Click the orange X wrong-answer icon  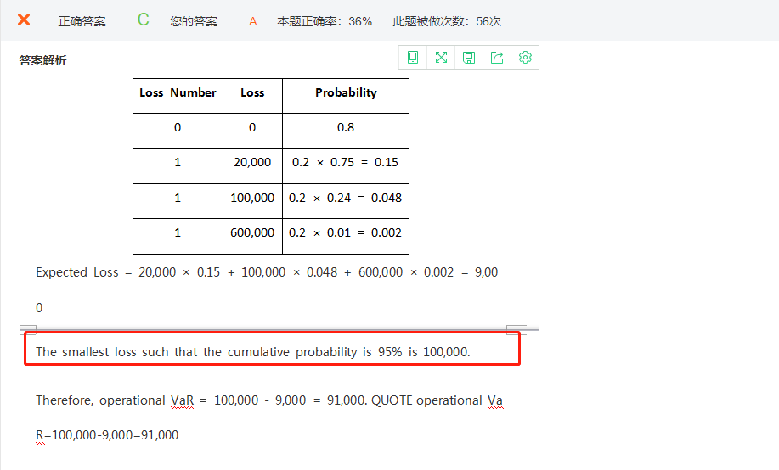24,20
